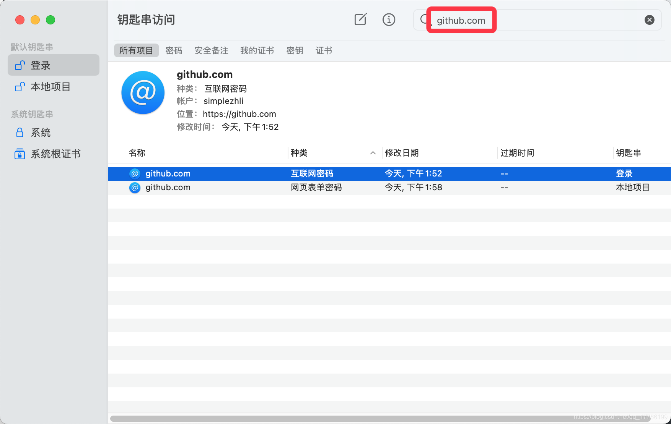Switch to the 证书 tab
Screen dimensions: 671x424
(x=324, y=50)
